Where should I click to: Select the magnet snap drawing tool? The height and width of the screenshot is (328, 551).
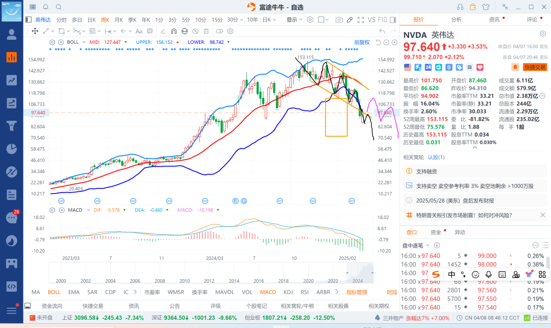tap(173, 31)
